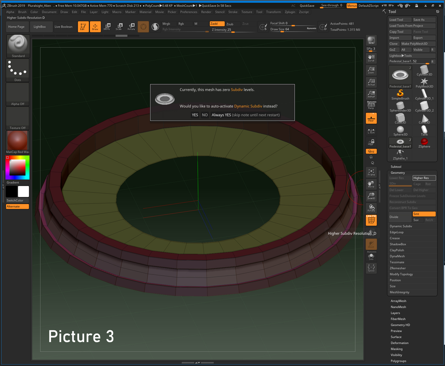Pick a color in the color picker square
Screen dimensions: 445x366
(x=17, y=167)
